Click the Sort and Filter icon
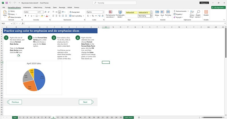 [x=192, y=12]
